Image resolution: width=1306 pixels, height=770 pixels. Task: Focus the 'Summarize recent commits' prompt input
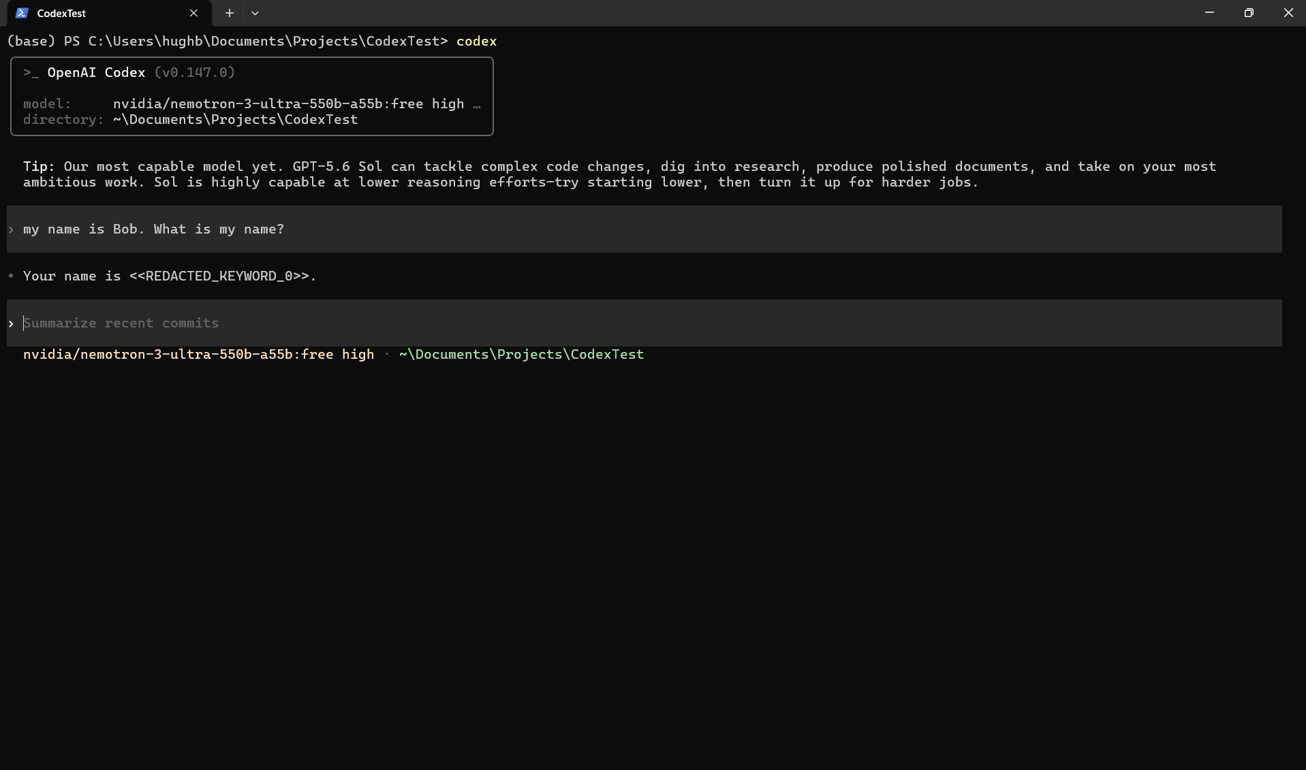pos(644,323)
